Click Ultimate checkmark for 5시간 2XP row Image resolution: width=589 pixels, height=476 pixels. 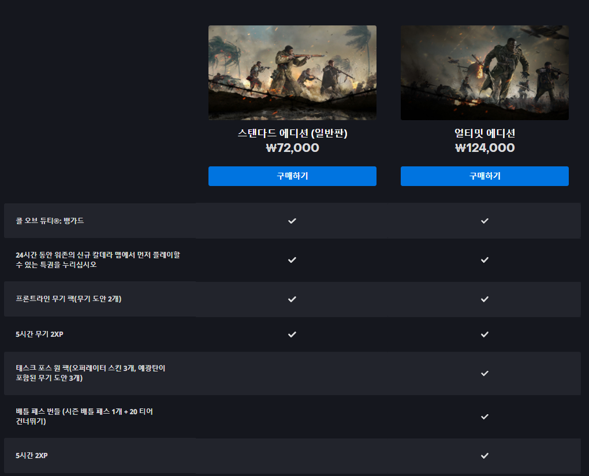click(484, 455)
